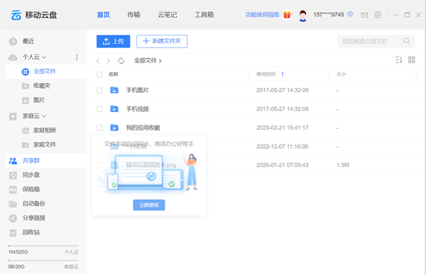Click the 手机视频 folder icon

(x=114, y=109)
